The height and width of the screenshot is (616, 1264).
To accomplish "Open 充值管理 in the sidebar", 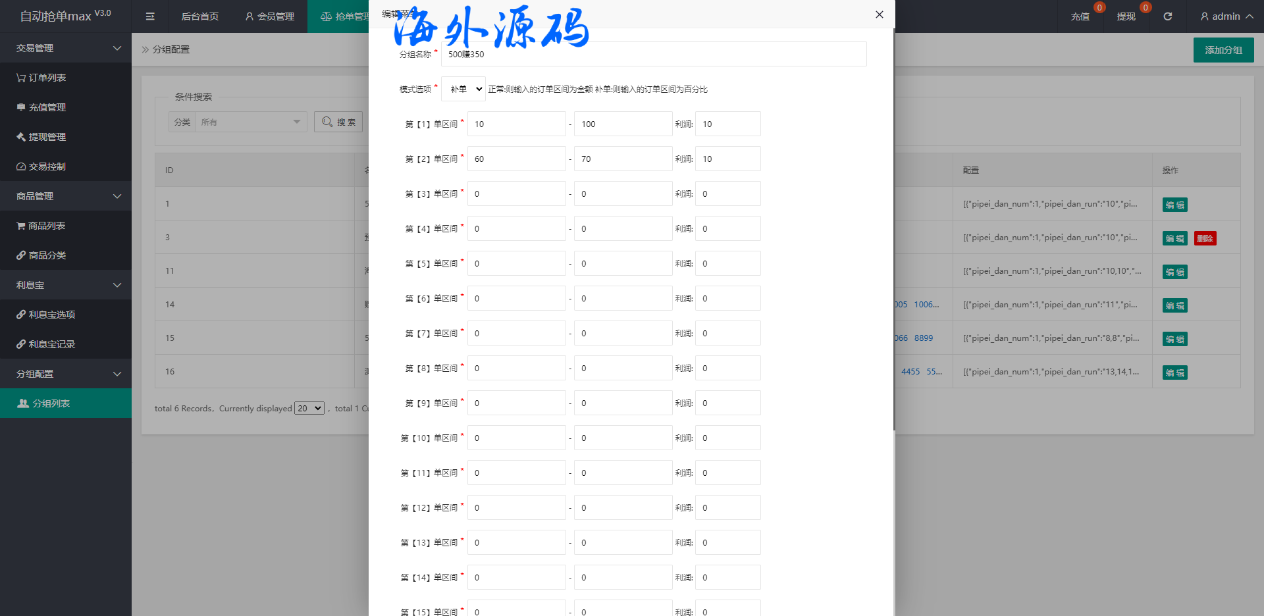I will click(41, 107).
